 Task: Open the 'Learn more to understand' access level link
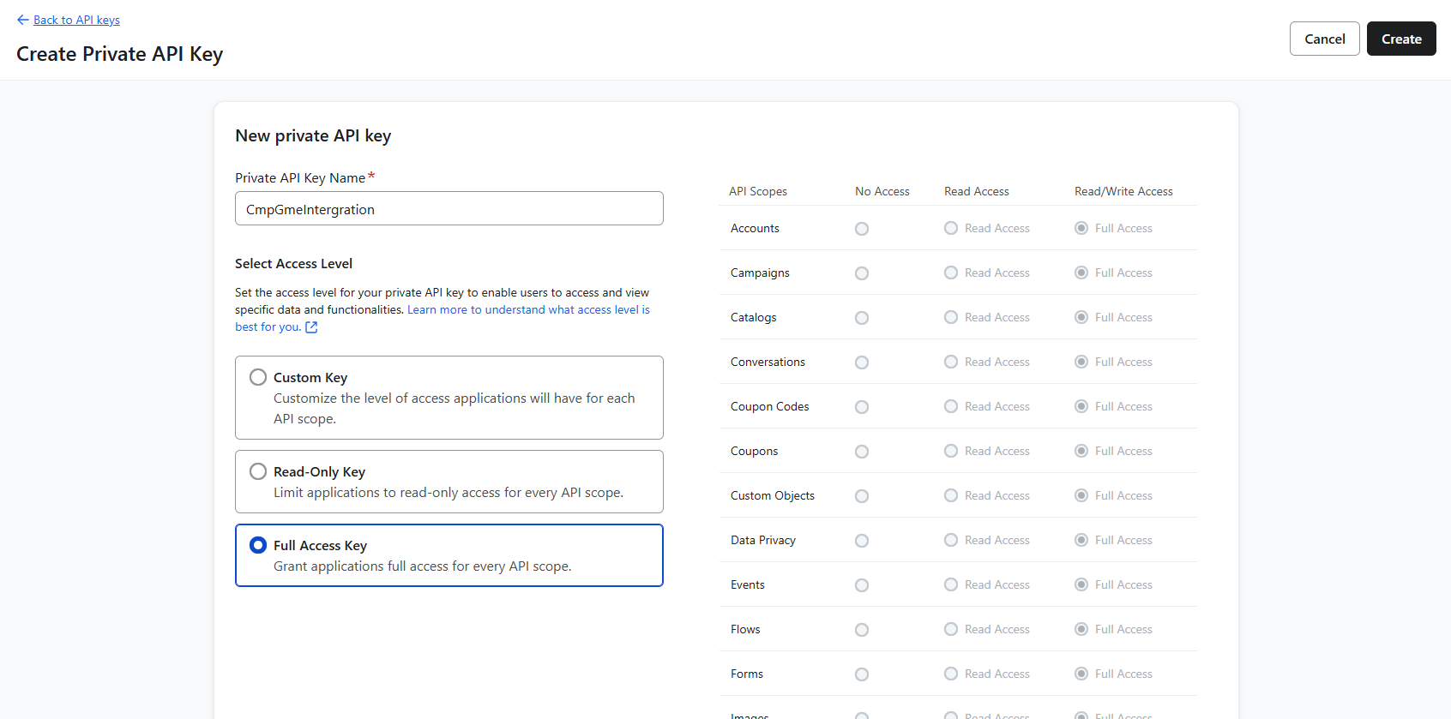coord(527,310)
